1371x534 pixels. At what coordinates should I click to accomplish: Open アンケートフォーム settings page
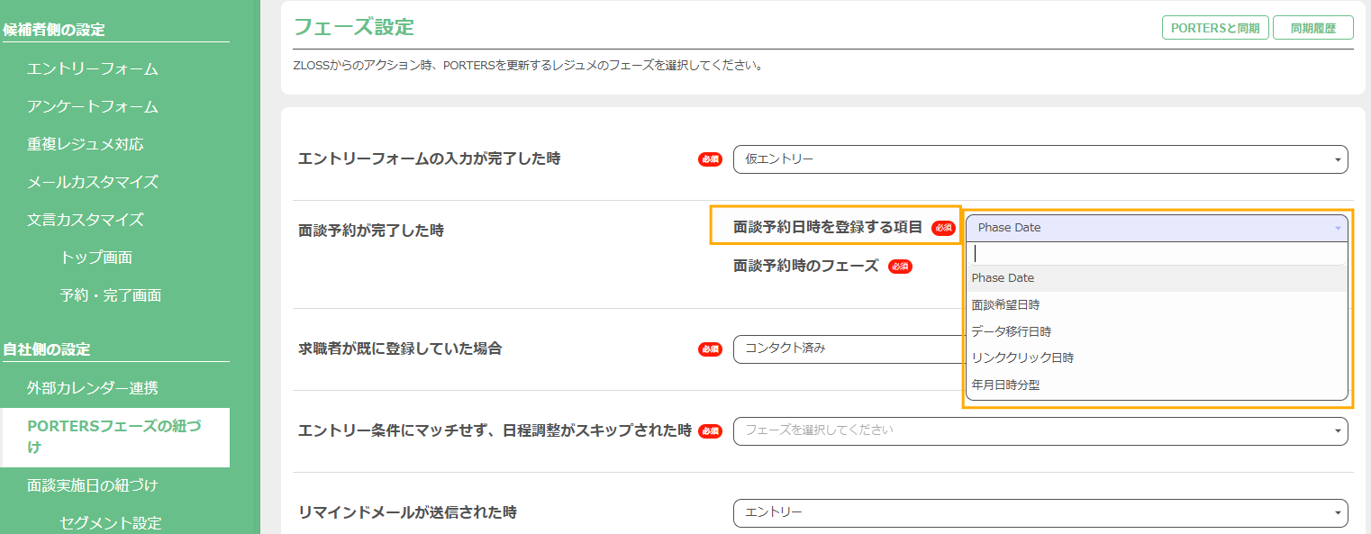coord(93,107)
